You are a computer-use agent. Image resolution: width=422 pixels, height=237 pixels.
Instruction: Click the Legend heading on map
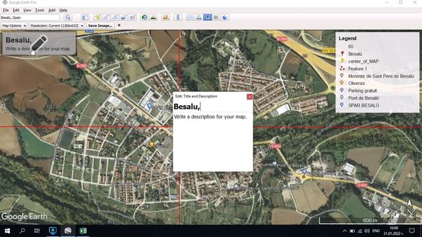tap(347, 38)
